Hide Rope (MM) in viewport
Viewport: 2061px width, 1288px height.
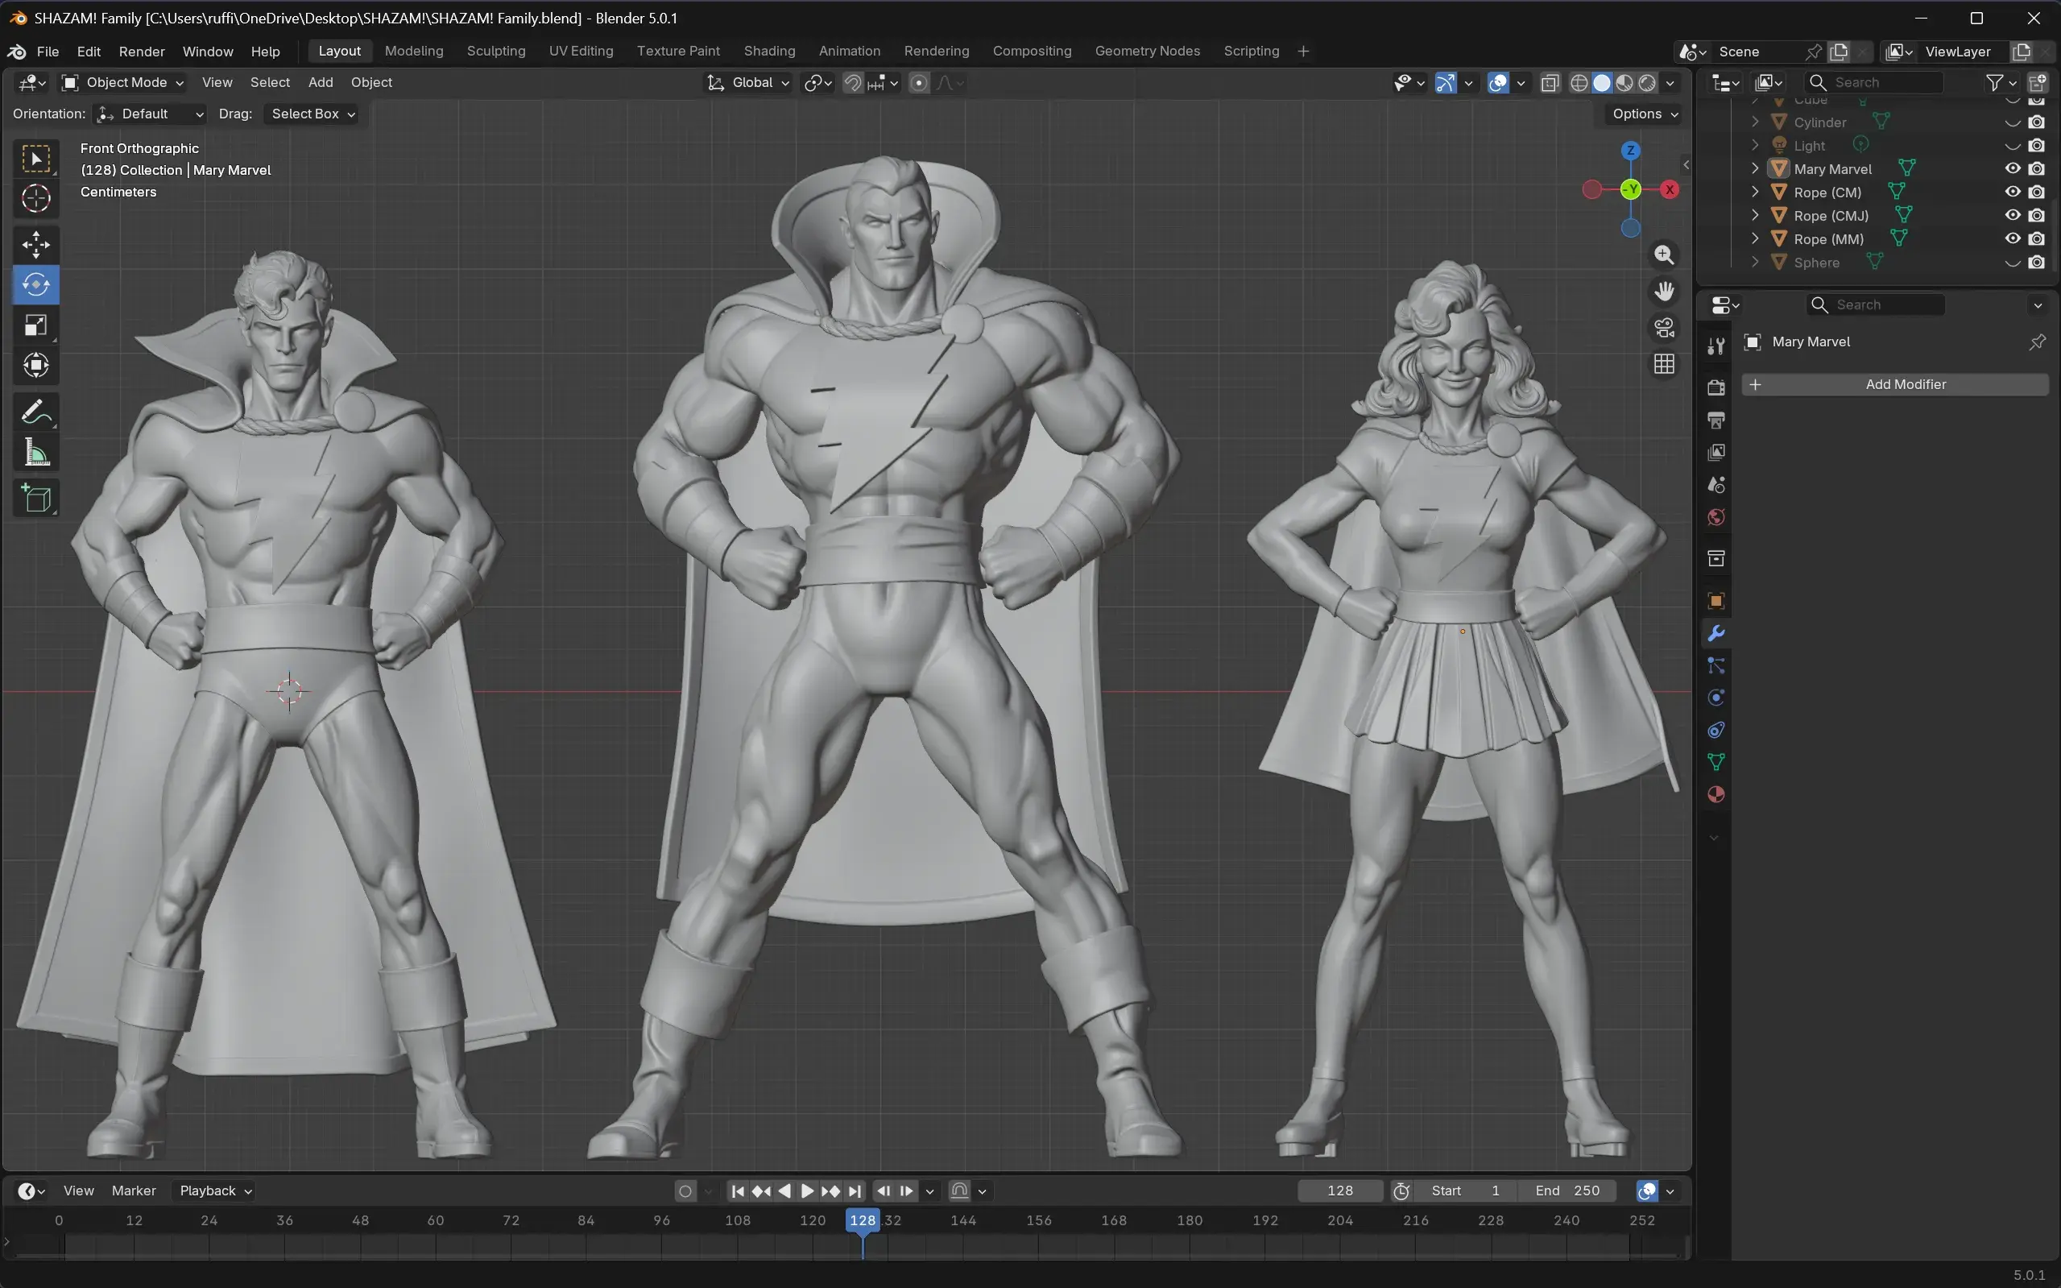[2013, 238]
